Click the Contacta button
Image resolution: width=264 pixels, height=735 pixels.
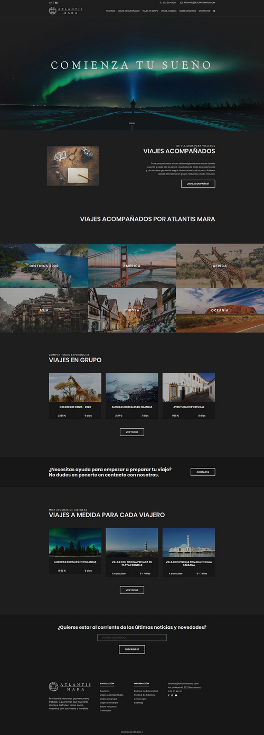coord(203,472)
